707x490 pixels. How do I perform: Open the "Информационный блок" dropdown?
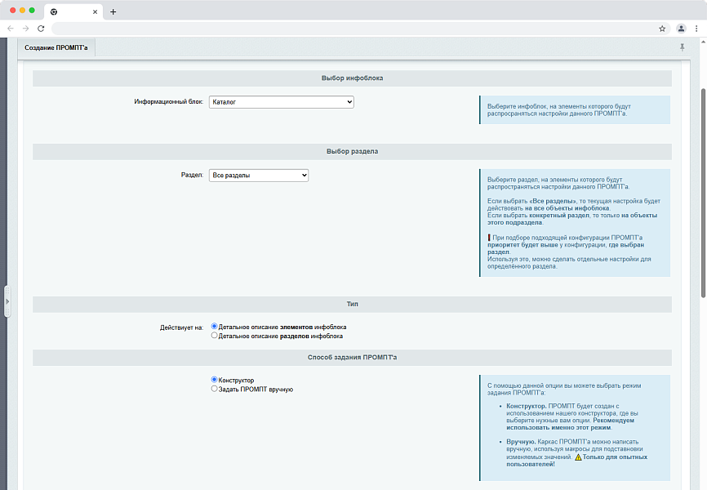click(281, 102)
